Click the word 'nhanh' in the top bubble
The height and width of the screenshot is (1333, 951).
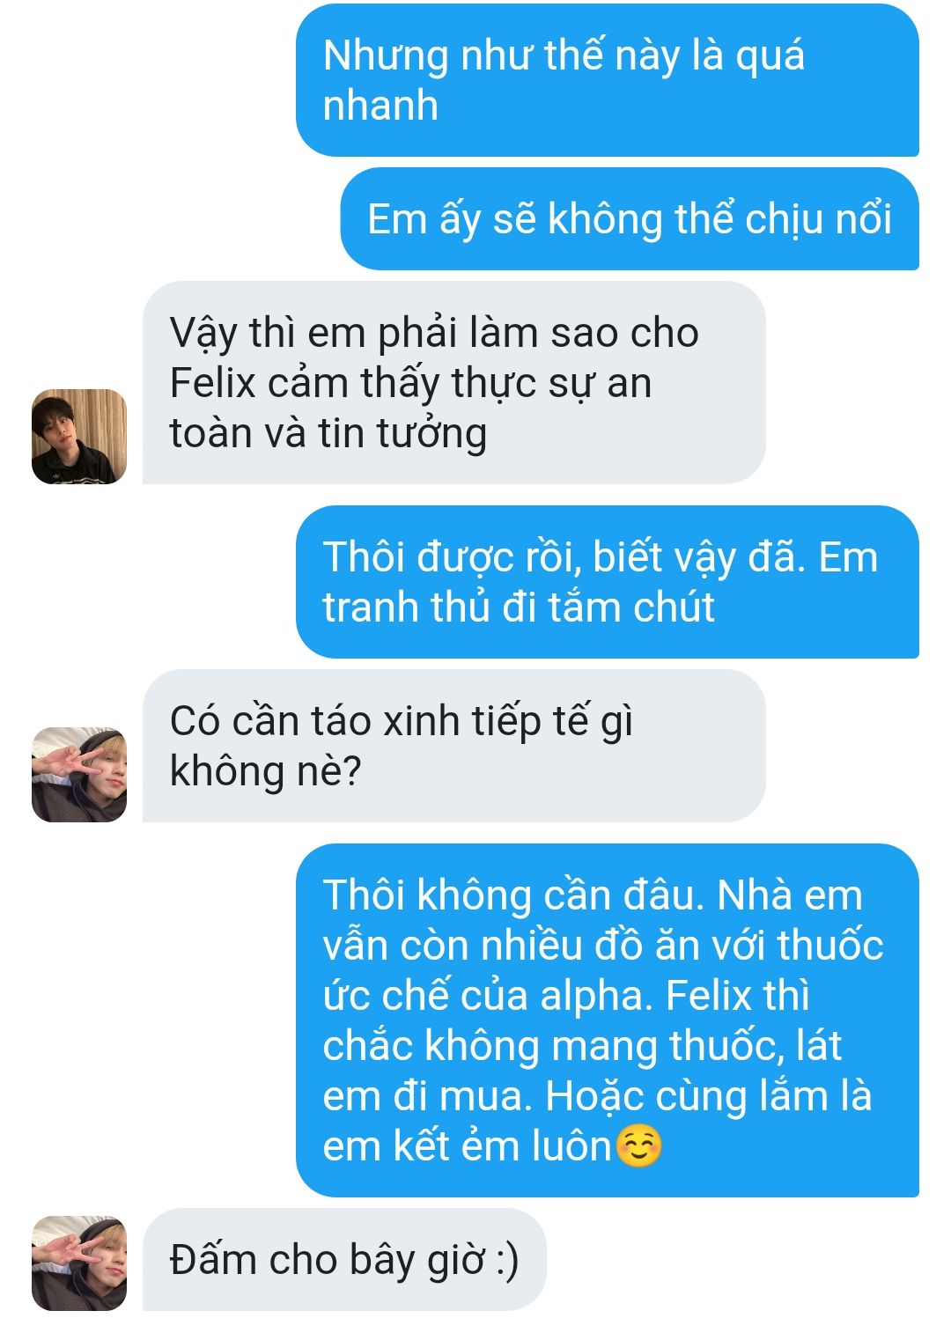(380, 106)
